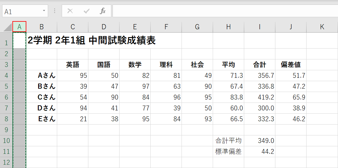Click the 偏差値 header cell
The height and width of the screenshot is (168, 338).
[x=291, y=65]
